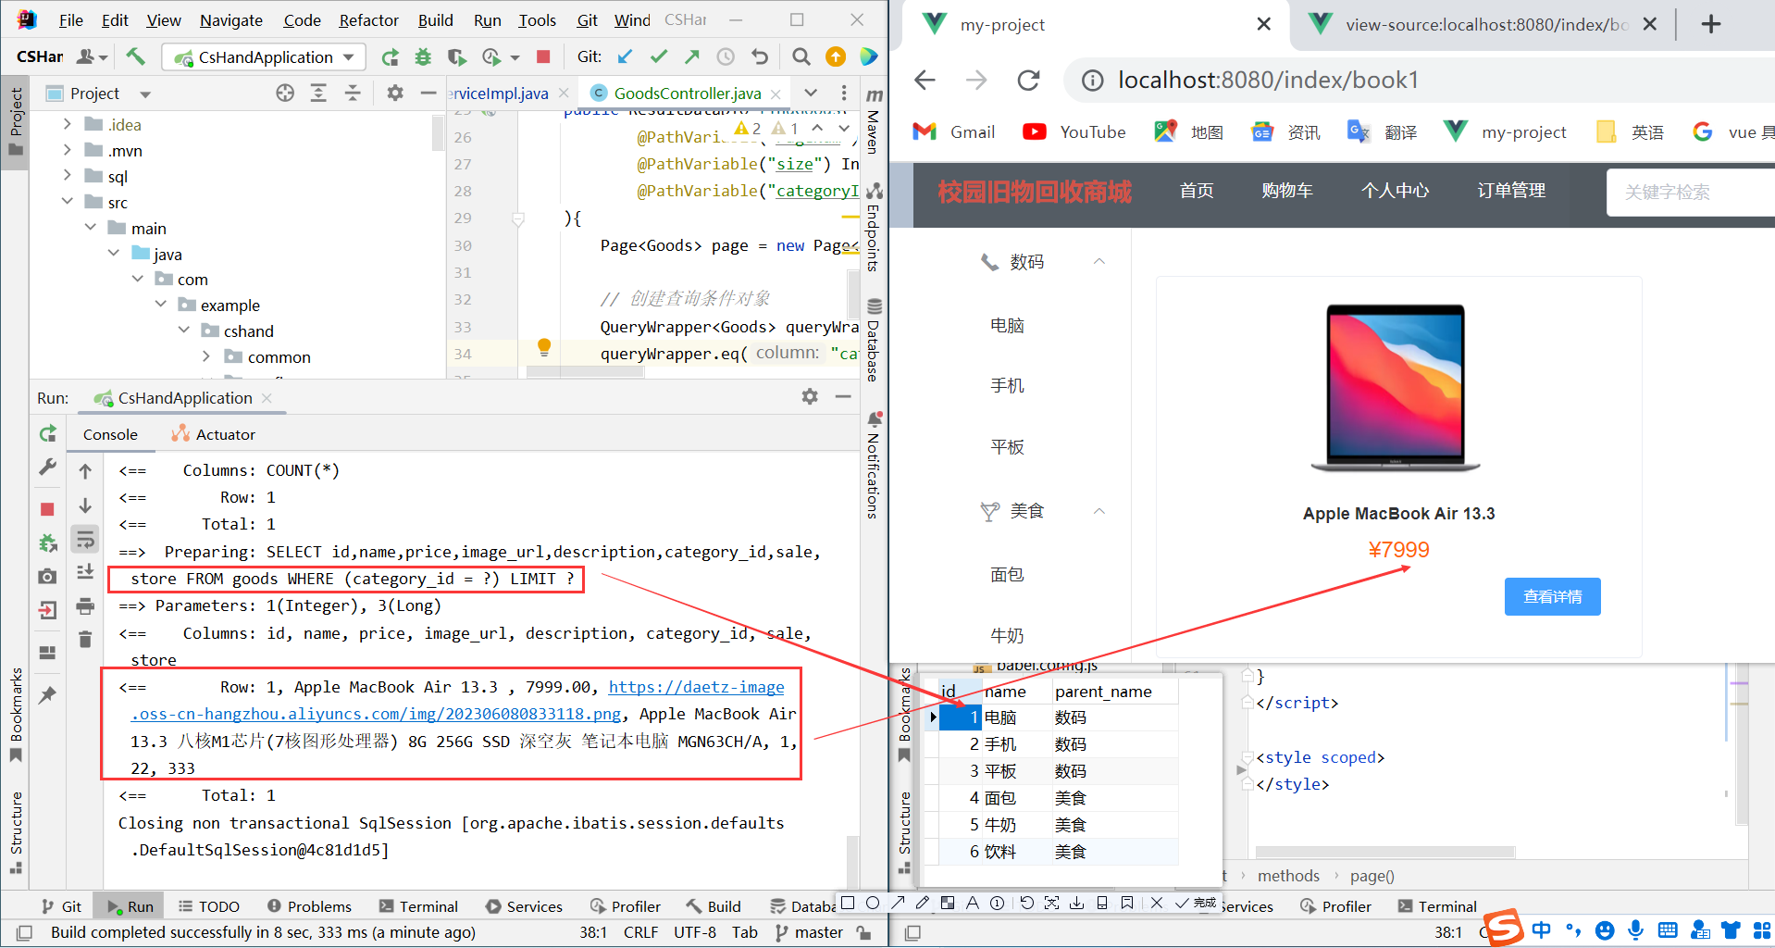Click the 查看详情 button
Viewport: 1775px width, 948px height.
pyautogui.click(x=1553, y=597)
